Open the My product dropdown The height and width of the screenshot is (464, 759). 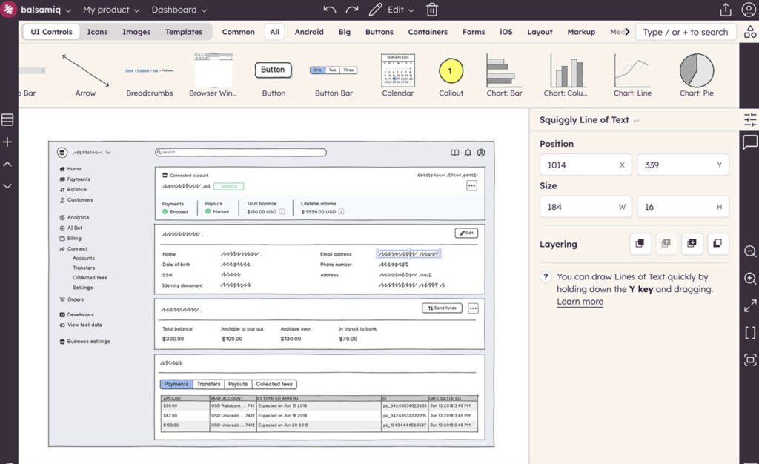(x=111, y=10)
